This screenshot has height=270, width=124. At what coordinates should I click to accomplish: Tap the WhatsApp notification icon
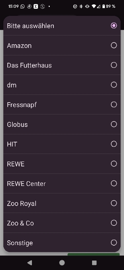[23, 6]
